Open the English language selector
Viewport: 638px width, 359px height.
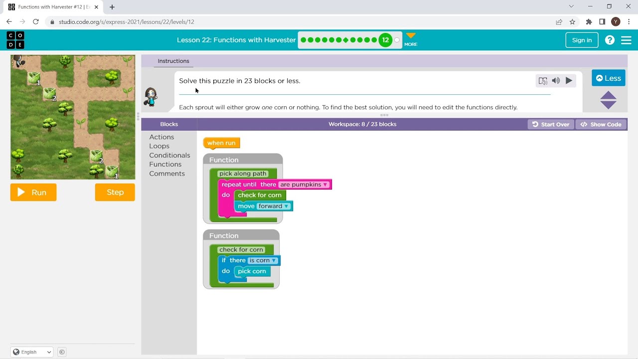pos(32,352)
